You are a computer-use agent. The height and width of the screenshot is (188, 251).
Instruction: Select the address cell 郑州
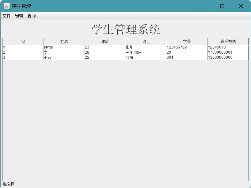[146, 47]
